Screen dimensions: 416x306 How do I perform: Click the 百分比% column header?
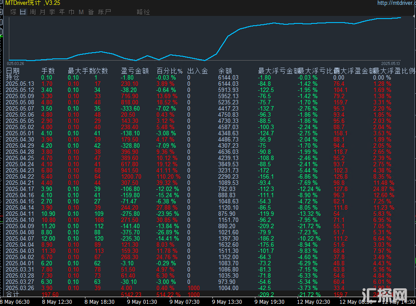(x=169, y=71)
